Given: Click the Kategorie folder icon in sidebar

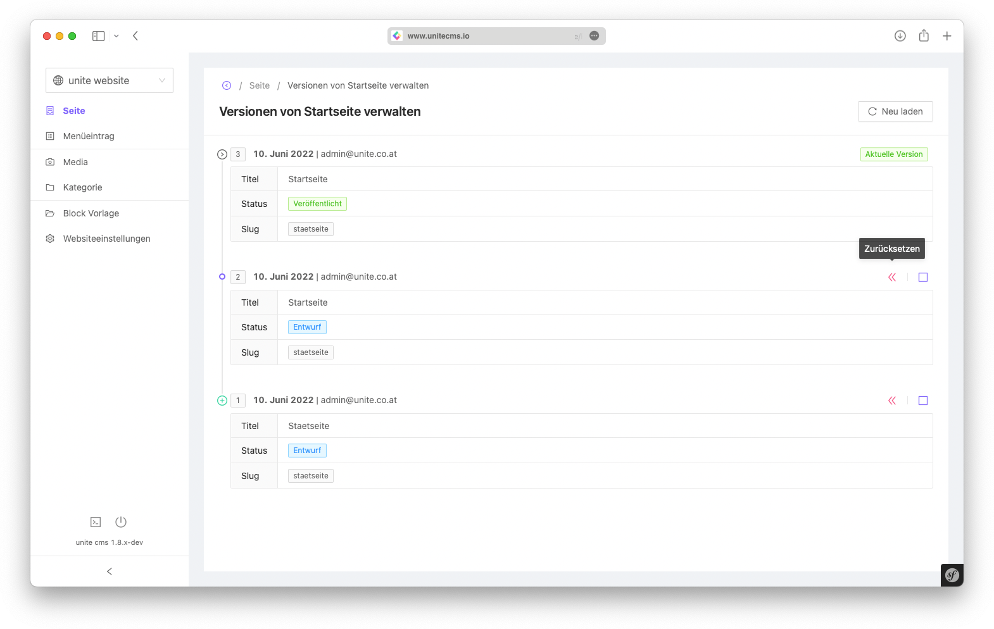Looking at the screenshot, I should 50,187.
